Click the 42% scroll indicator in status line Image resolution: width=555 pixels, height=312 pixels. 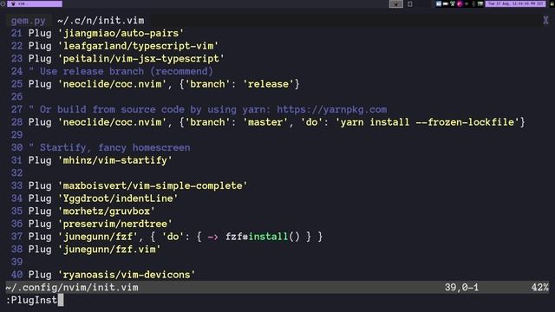point(539,287)
